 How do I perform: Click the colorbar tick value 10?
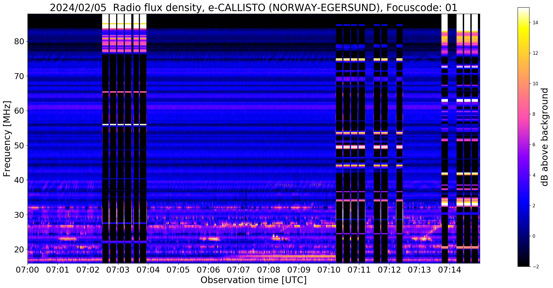[x=535, y=84]
